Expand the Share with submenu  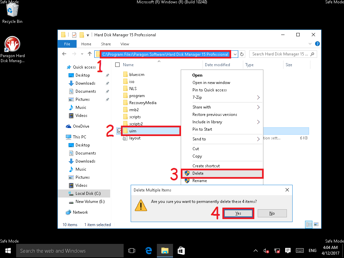(x=258, y=107)
